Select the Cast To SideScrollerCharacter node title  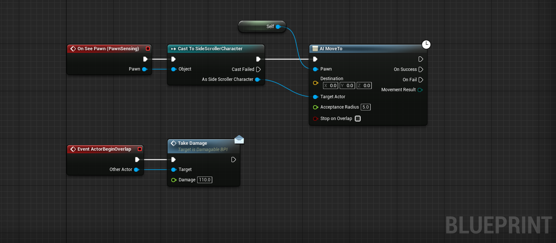click(x=210, y=49)
